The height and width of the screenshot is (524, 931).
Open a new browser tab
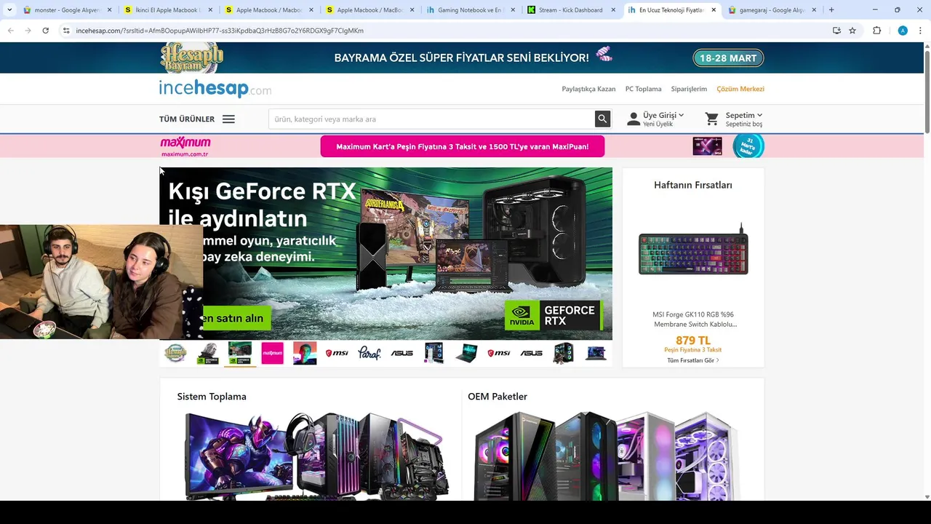[x=831, y=10]
